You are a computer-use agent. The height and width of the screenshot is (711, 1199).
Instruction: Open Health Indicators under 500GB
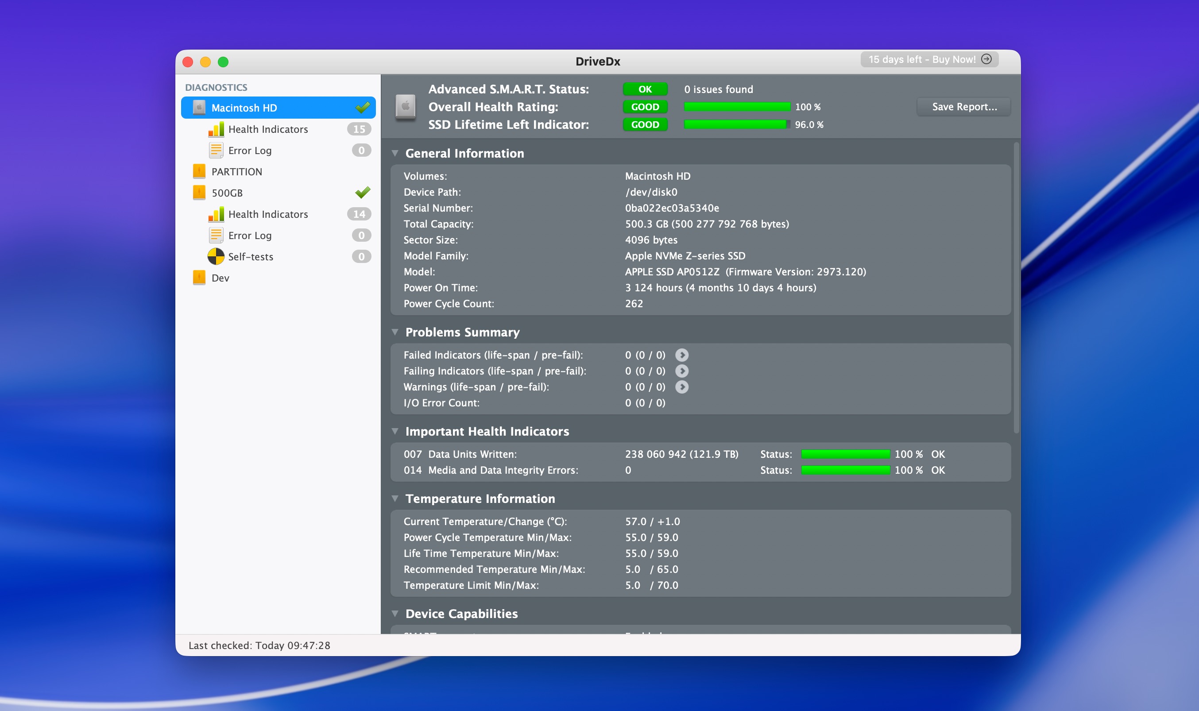click(x=278, y=214)
